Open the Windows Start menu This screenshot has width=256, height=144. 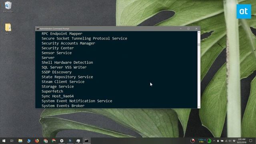point(4,141)
